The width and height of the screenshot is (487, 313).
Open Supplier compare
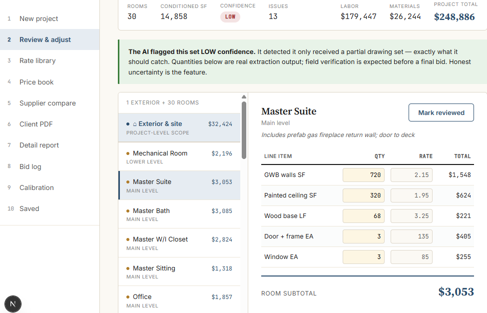[49, 103]
